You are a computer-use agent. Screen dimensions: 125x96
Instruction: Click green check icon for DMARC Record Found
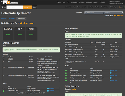(x=4, y=88)
